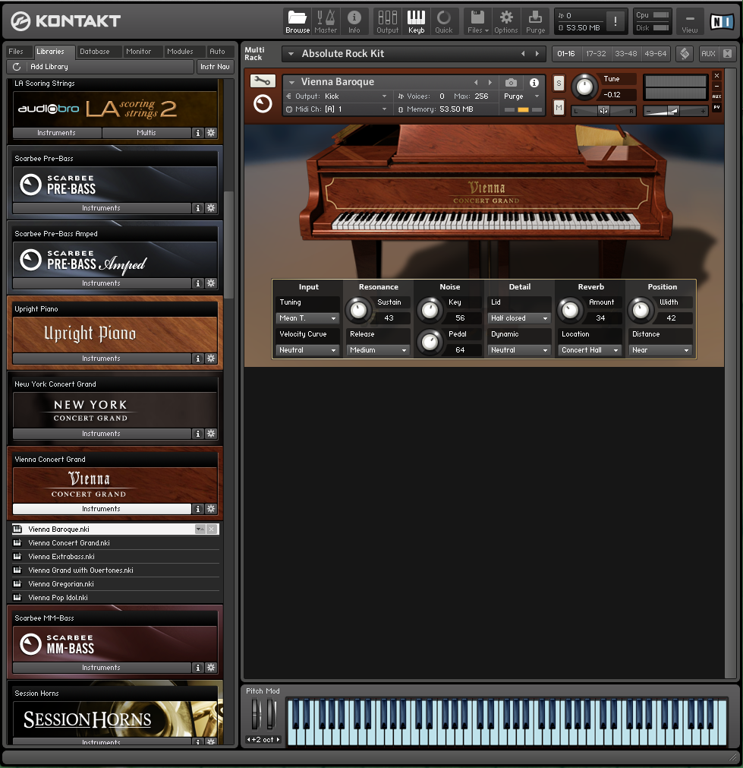Click the panic exclamation button

[615, 21]
